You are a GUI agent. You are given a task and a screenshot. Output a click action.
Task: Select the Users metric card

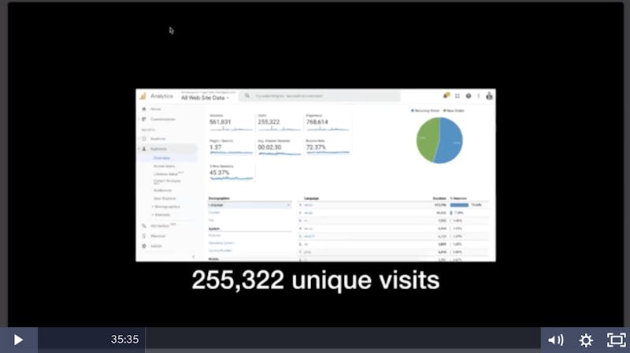275,123
